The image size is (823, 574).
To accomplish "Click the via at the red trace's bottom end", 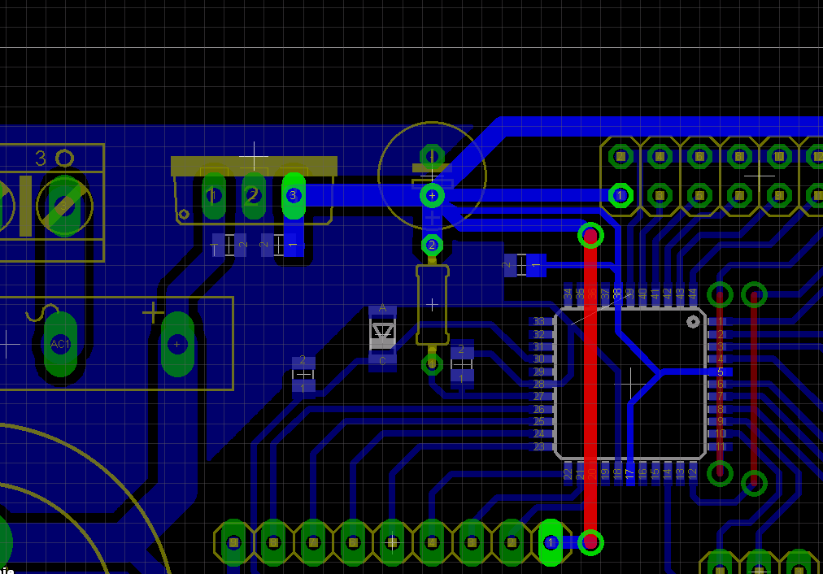I will click(x=590, y=542).
